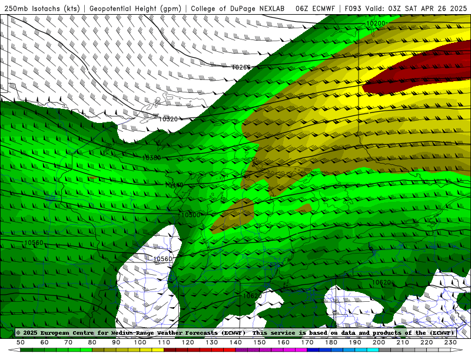471x353 pixels.
Task: Click the 50 kts legend label
Action: point(21,342)
